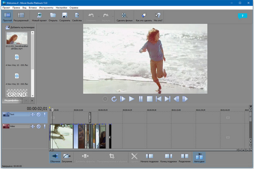Open a project with the Открыть icon
254x169 pixels.
[53, 17]
